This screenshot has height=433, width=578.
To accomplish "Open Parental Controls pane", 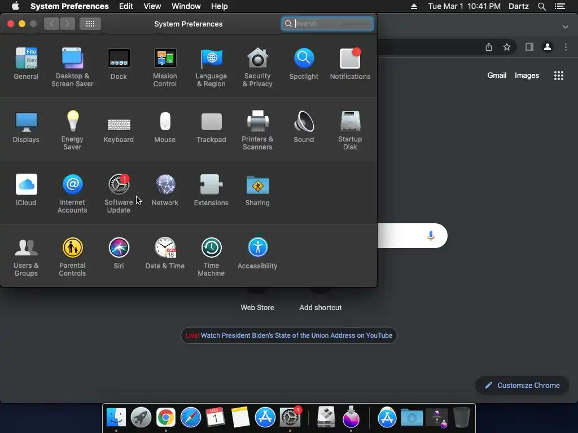I will coord(72,257).
